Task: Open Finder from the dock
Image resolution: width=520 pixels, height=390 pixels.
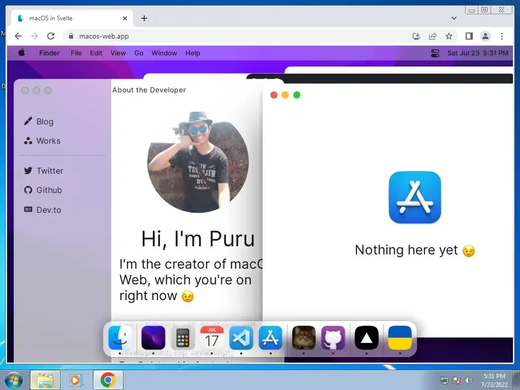Action: (120, 338)
